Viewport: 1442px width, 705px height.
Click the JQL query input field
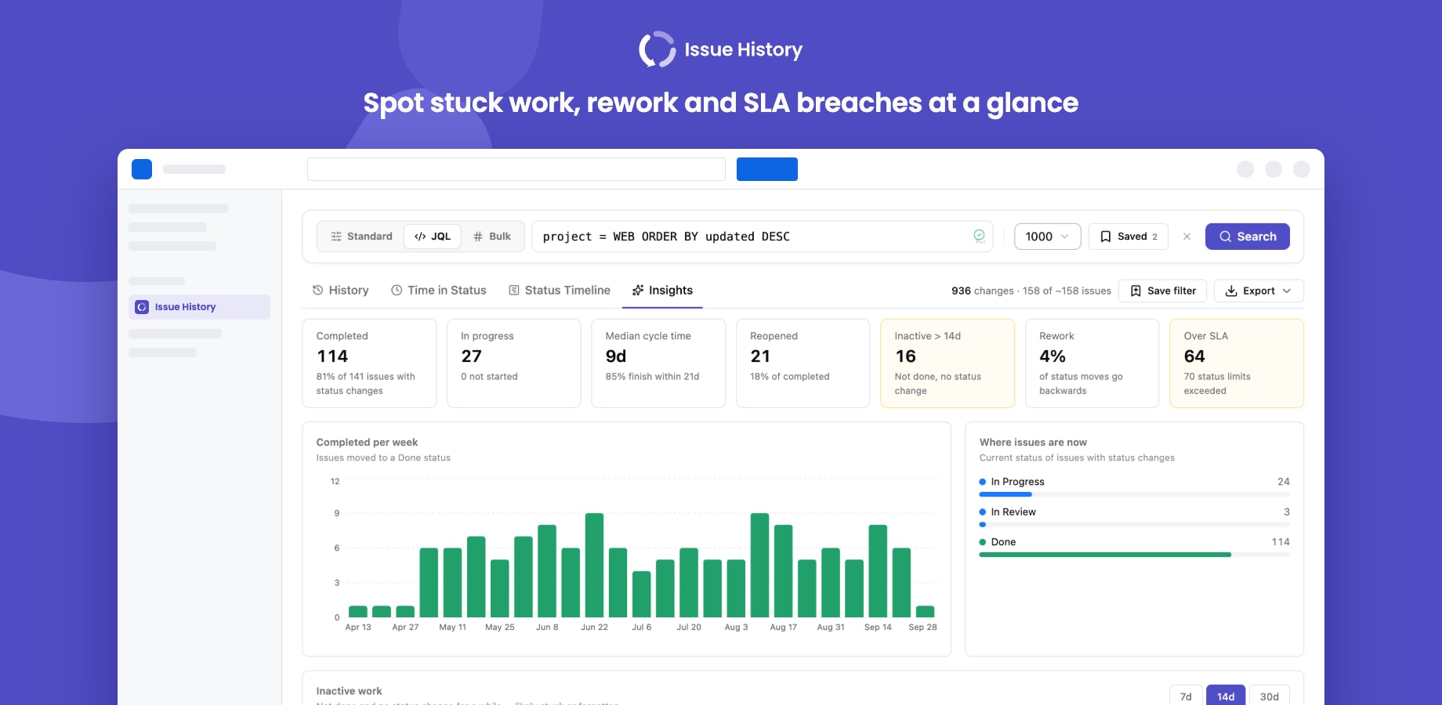(x=762, y=237)
